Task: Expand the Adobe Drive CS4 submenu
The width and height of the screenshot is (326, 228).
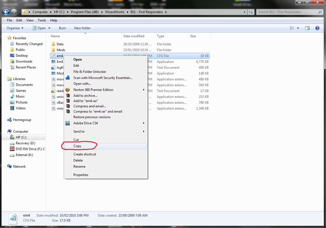Action: coord(144,123)
